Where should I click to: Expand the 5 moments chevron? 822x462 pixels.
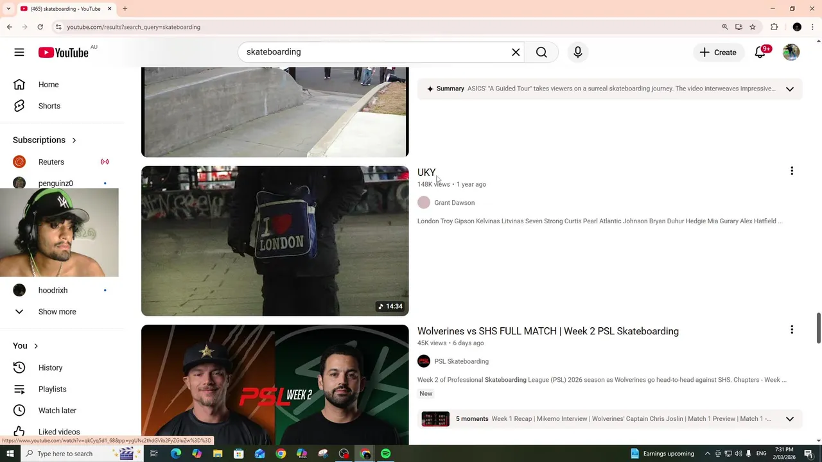click(x=790, y=419)
